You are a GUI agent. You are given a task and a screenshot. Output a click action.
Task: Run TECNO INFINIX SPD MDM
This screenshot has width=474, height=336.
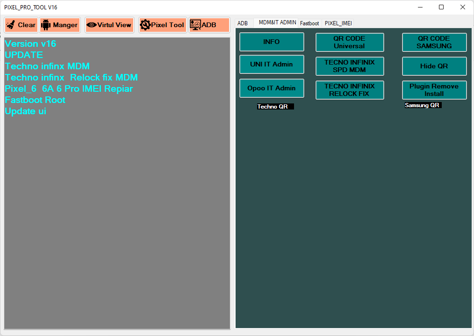[x=350, y=66]
